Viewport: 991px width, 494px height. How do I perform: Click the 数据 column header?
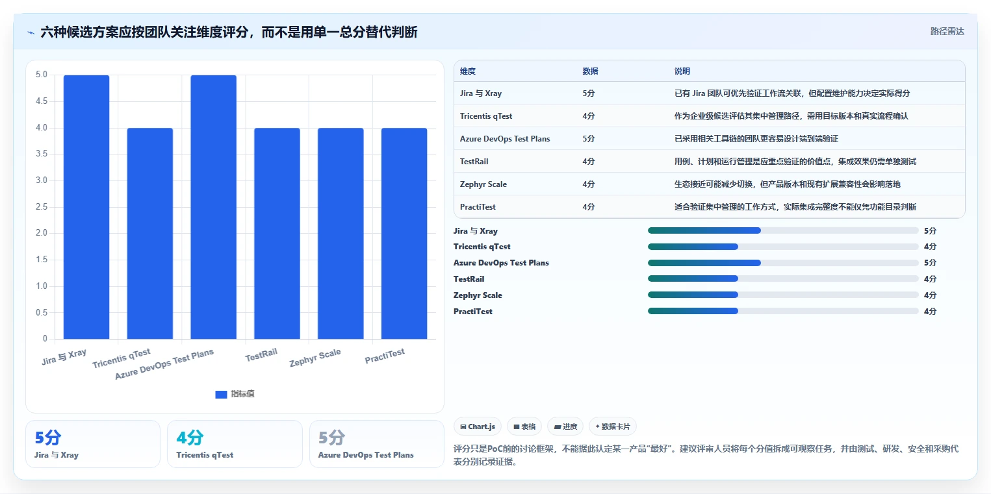point(591,71)
